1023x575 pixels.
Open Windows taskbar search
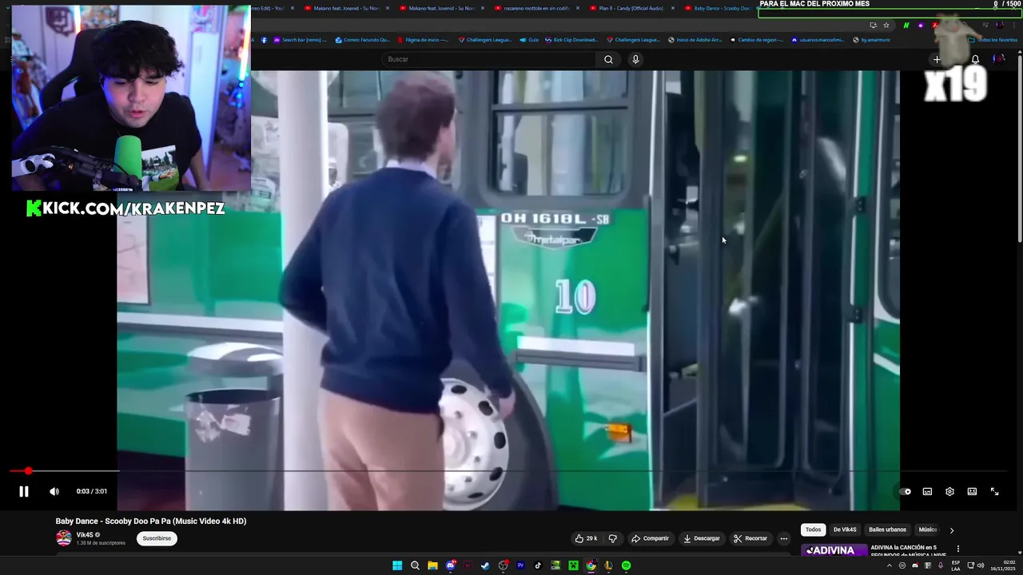415,565
